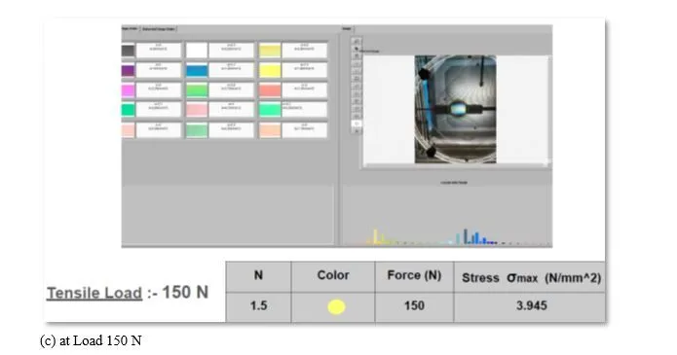Click the underlined 'Tensile Load' label
This screenshot has height=355, width=677.
(94, 294)
